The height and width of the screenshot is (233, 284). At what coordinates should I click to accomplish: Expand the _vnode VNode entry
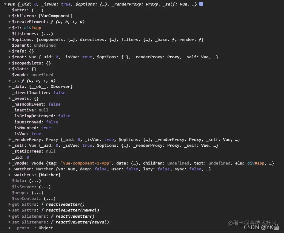click(9, 163)
